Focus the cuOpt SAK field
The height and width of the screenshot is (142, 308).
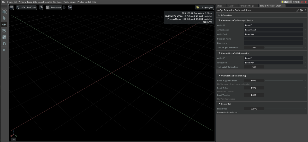click(273, 34)
